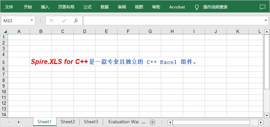This screenshot has width=270, height=127.
Task: Click the confirm entry checkmark icon
Action: [64, 21]
